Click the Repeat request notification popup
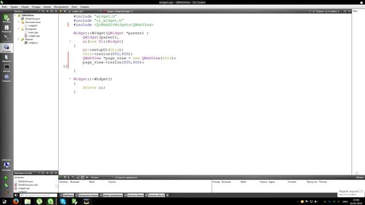 coord(351,192)
